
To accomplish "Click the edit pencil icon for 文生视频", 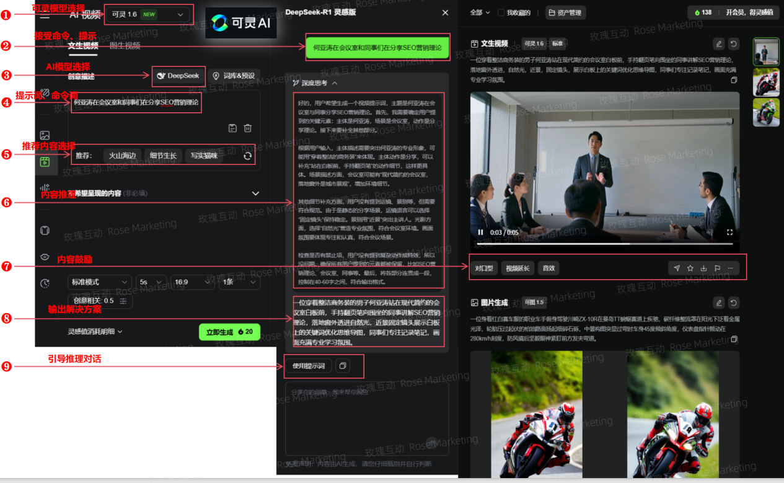I will click(x=718, y=44).
